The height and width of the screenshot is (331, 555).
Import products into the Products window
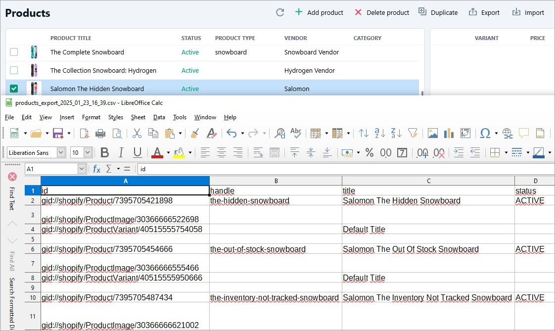pyautogui.click(x=528, y=12)
